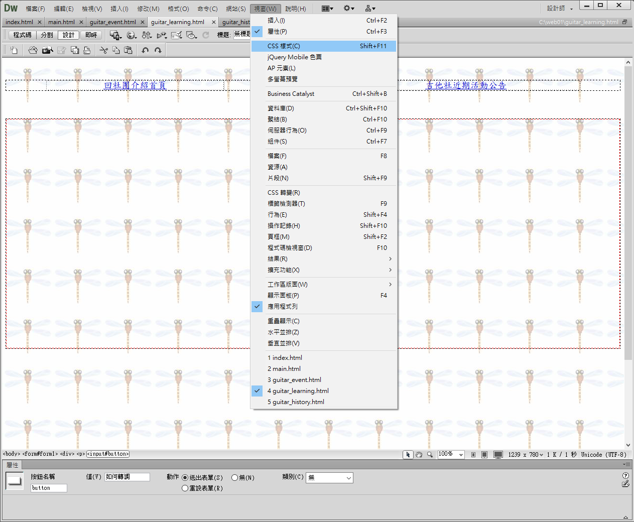The width and height of the screenshot is (634, 522).
Task: Click the Cut scissors icon
Action: click(103, 50)
